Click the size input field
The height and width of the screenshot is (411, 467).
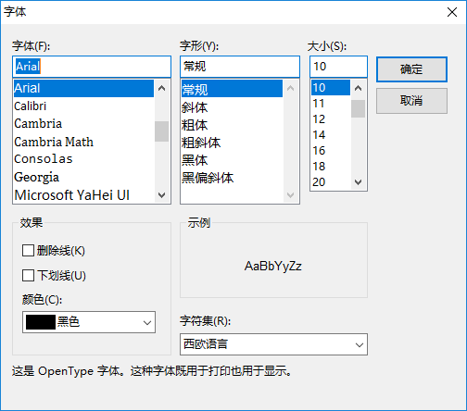(339, 67)
